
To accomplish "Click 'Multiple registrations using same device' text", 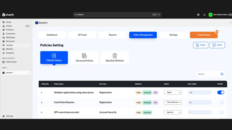I will 74,92.
